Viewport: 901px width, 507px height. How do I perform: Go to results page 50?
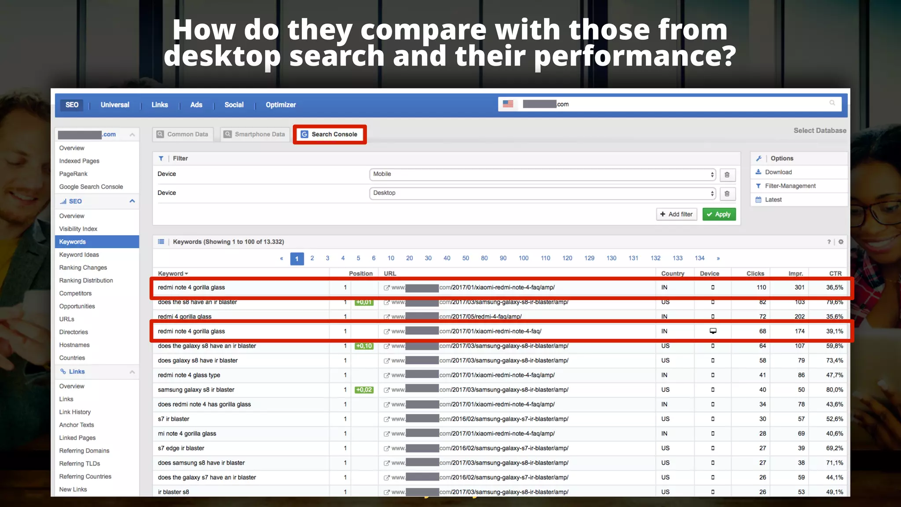coord(465,258)
